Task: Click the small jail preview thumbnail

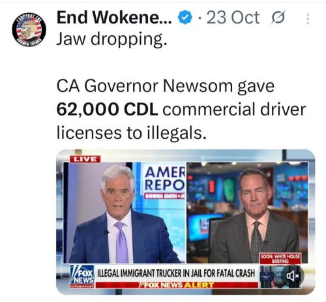Action: (x=271, y=277)
